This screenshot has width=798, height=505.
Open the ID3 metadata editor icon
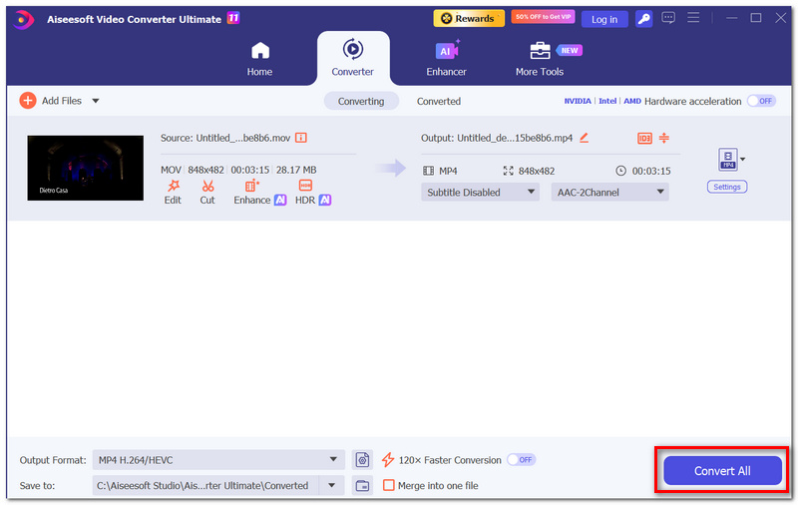click(x=644, y=138)
